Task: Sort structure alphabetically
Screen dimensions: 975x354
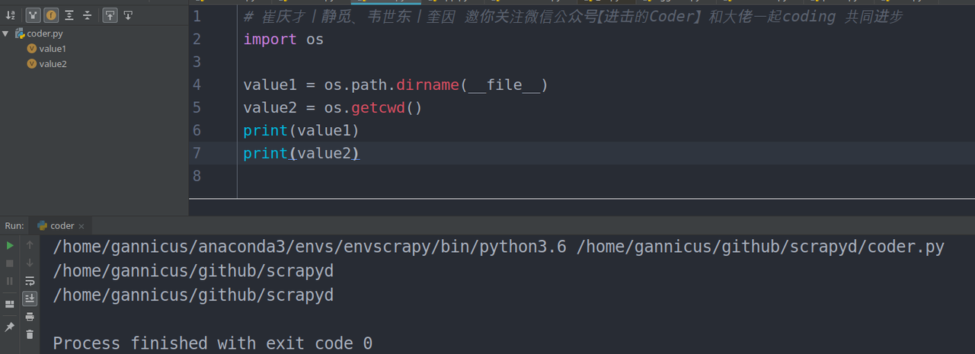Action: pos(11,15)
